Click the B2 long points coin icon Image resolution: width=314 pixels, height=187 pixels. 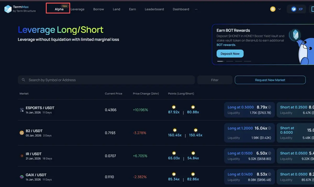click(175, 130)
